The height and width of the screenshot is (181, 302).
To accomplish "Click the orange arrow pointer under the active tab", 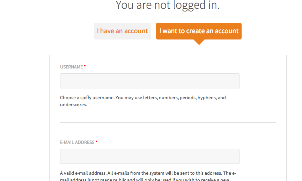I will [x=199, y=42].
